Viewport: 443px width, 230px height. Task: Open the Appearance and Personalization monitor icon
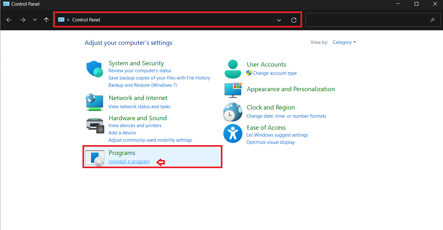[x=233, y=90]
